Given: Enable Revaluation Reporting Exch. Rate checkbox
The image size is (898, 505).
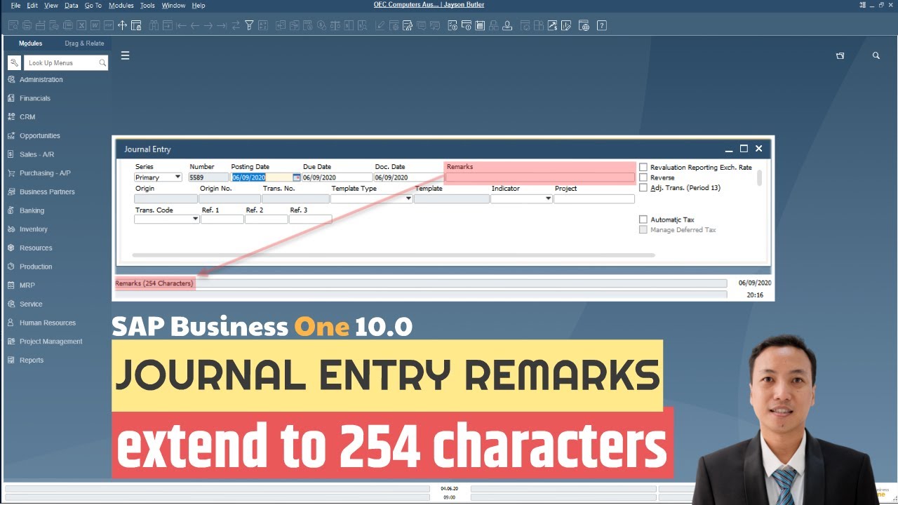Looking at the screenshot, I should (x=643, y=167).
